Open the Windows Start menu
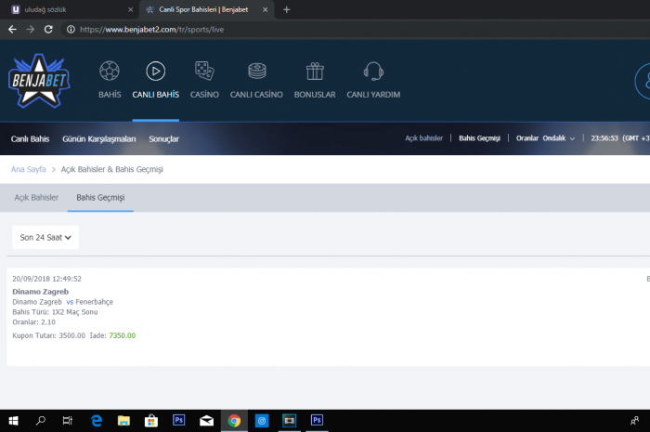The width and height of the screenshot is (650, 432). (13, 421)
